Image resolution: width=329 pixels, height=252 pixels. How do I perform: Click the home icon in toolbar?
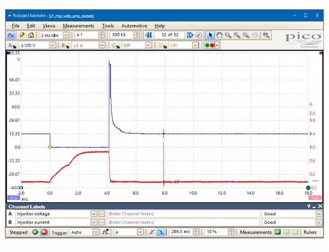point(30,35)
